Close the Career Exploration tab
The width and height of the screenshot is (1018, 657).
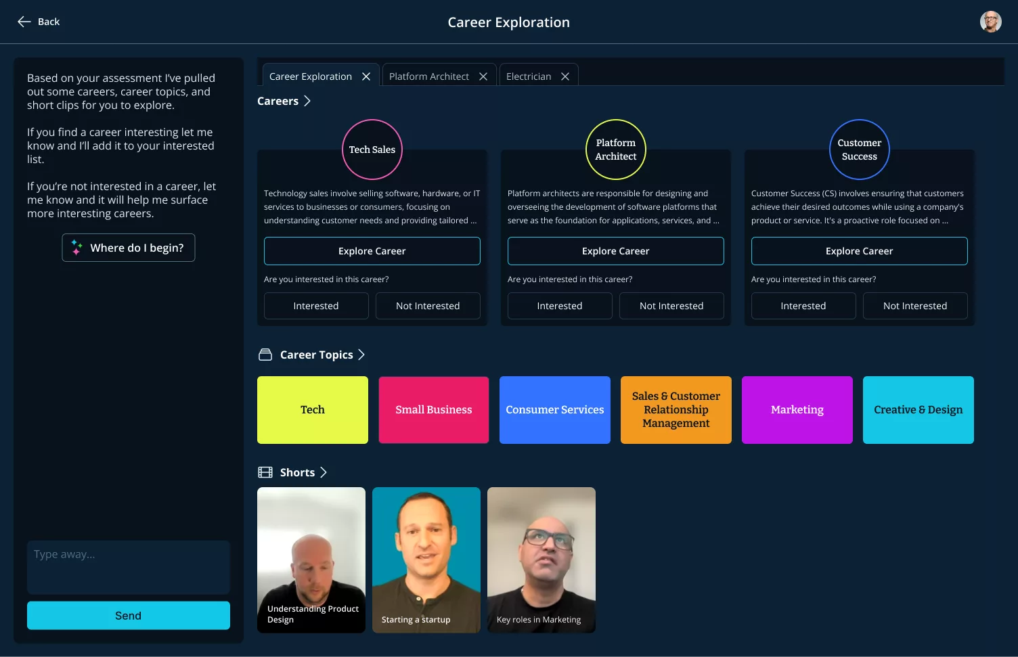coord(366,76)
